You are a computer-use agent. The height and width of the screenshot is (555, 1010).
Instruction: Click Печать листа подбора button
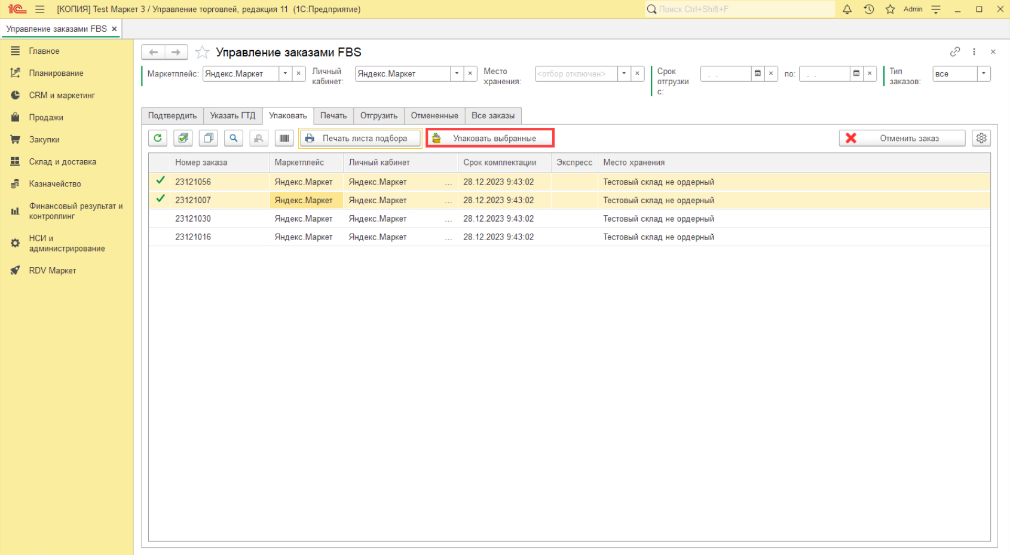coord(360,138)
